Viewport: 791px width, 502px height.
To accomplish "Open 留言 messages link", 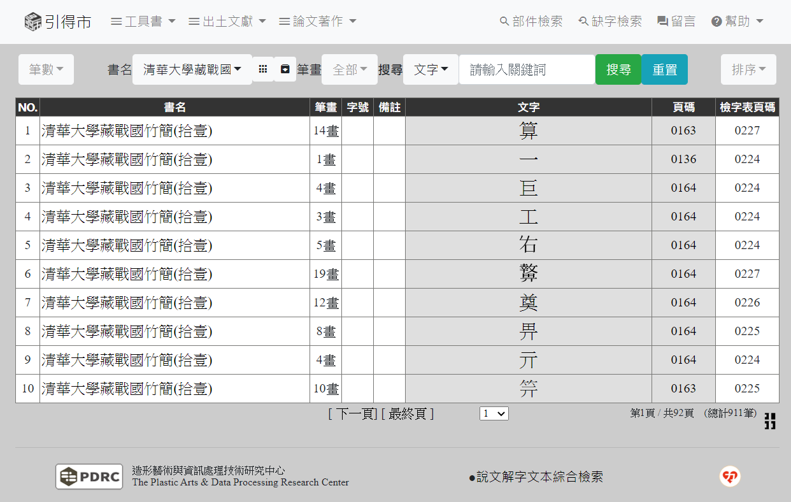I will 676,22.
